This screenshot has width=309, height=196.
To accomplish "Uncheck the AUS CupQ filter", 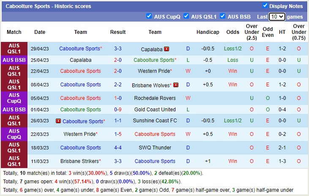I will (149, 16).
